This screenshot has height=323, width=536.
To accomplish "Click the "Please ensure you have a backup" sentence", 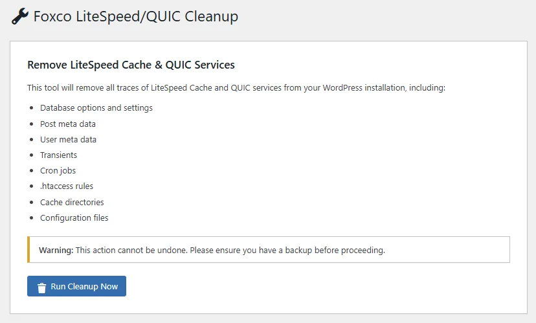I will (286, 250).
